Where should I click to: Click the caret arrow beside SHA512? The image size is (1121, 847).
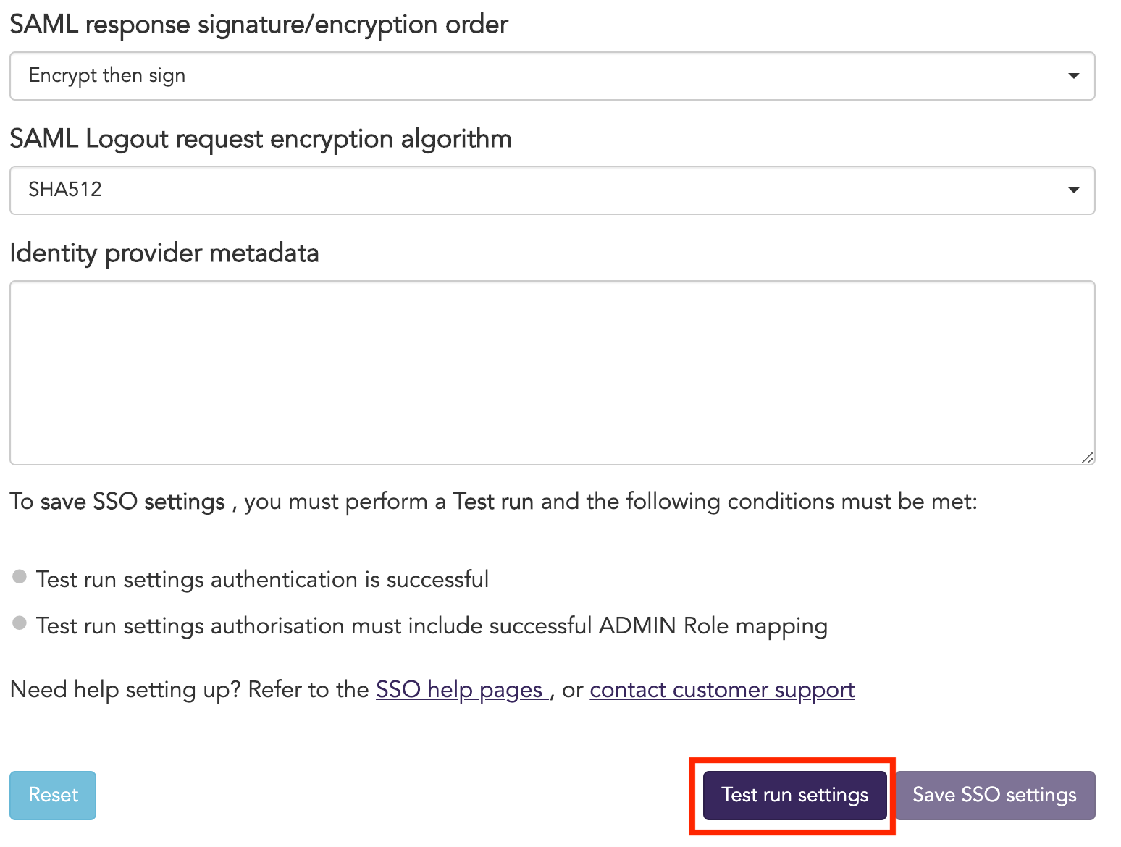tap(1073, 190)
